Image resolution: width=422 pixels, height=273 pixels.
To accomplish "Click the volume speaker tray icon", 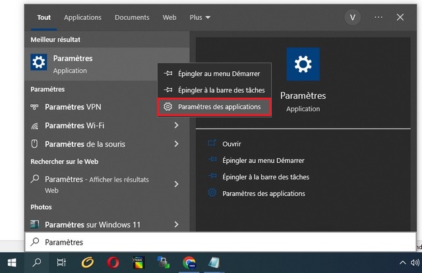I will (x=415, y=262).
